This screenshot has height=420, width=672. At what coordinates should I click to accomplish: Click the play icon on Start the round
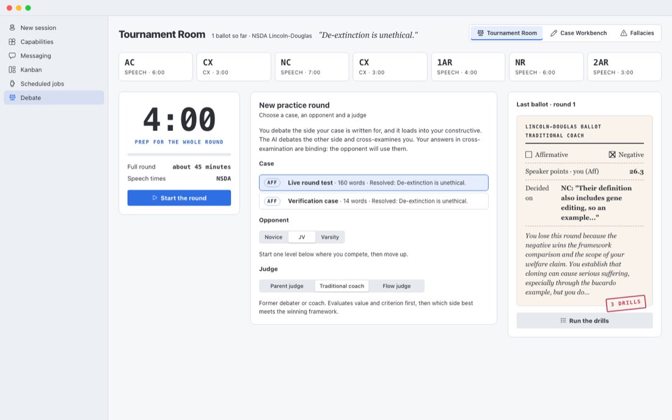[x=155, y=198]
